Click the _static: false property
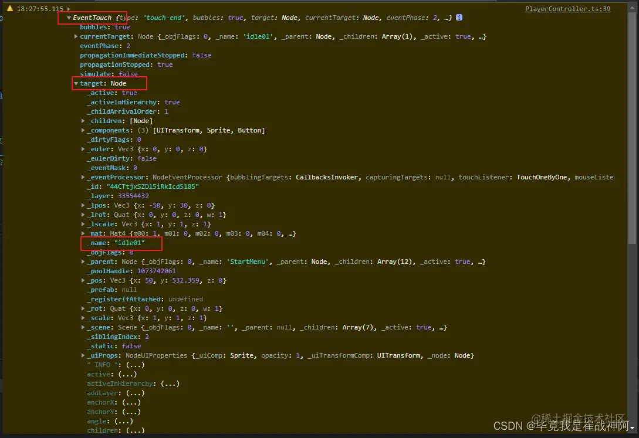Screen dimensions: 639x438 coord(114,346)
